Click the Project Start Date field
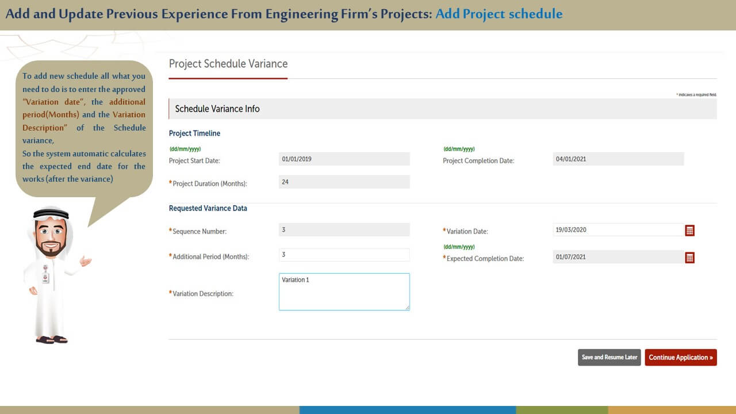This screenshot has height=414, width=736. 344,159
